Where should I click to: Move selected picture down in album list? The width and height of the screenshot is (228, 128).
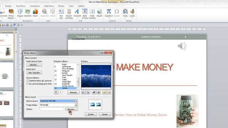coord(61,92)
